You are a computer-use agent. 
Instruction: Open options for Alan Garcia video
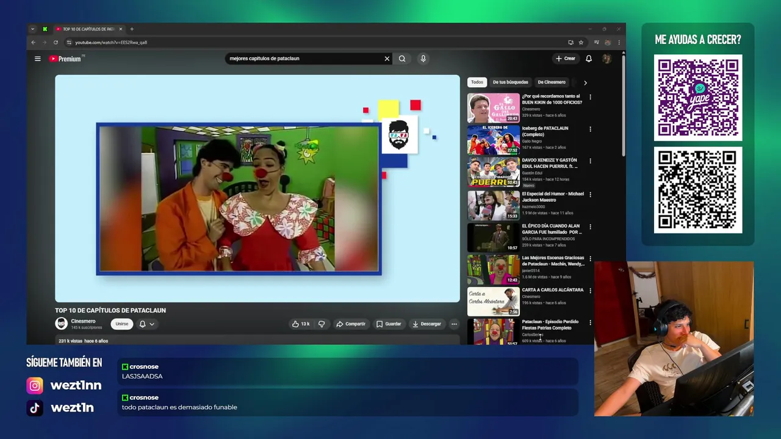tap(589, 227)
